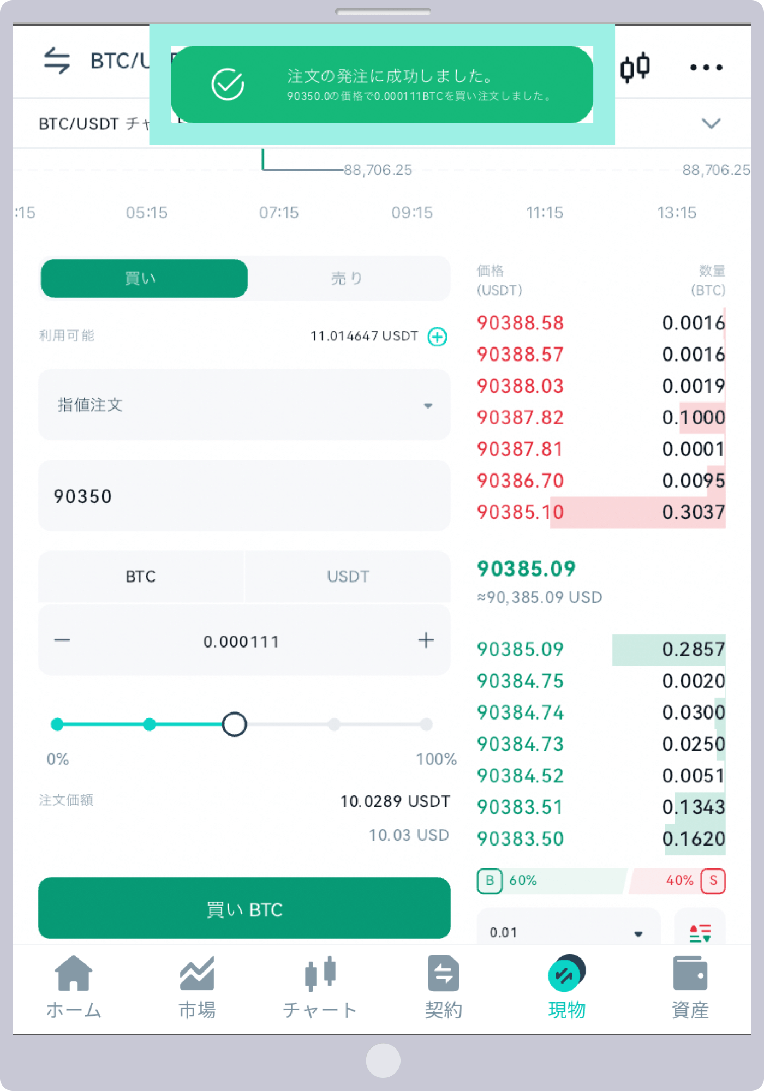Open the 資産 assets tab
This screenshot has height=1091, width=764.
pos(690,988)
